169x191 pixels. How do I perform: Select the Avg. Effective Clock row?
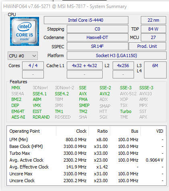[87, 167]
